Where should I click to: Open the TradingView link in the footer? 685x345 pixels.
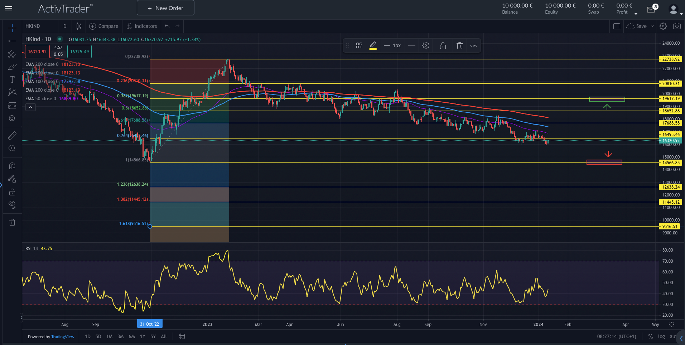(x=63, y=336)
